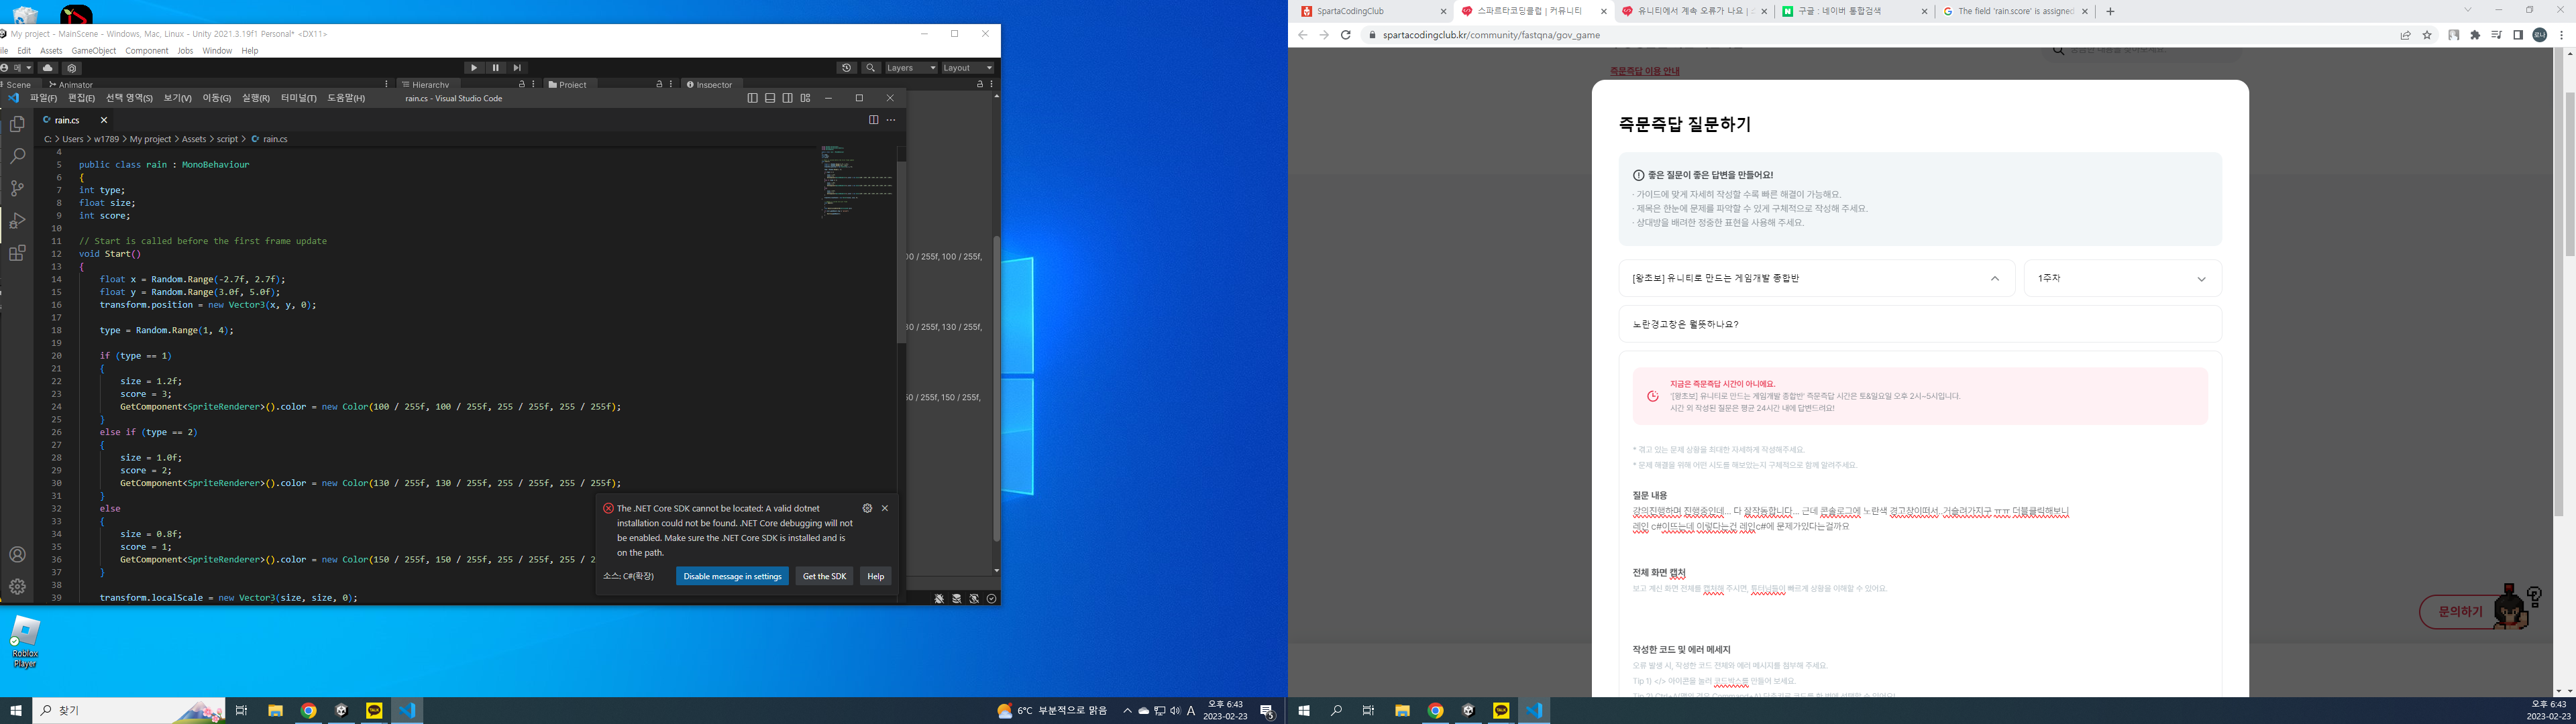Open Unity Layers dropdown

point(911,68)
